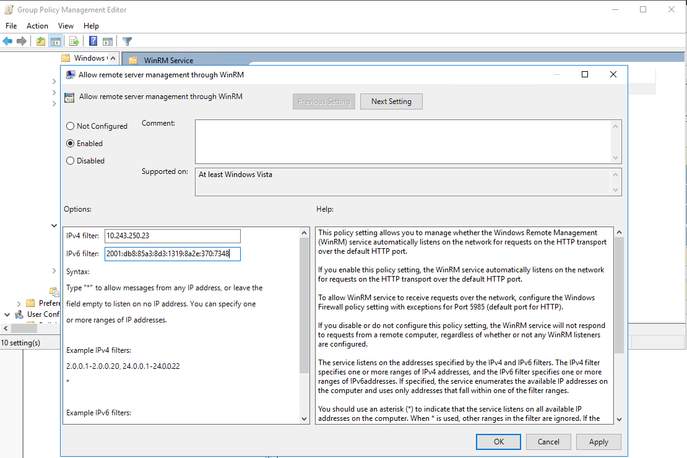687x458 pixels.
Task: Collapse the User Configuration tree node
Action: tap(7, 314)
